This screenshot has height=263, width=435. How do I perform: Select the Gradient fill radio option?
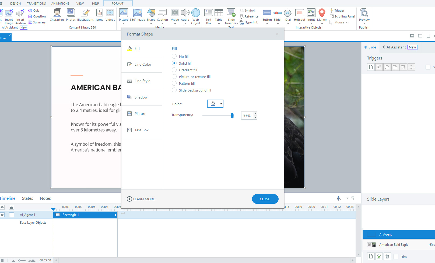[x=174, y=70]
